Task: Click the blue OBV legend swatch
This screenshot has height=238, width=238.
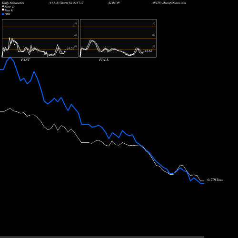Action: click(x=3, y=14)
